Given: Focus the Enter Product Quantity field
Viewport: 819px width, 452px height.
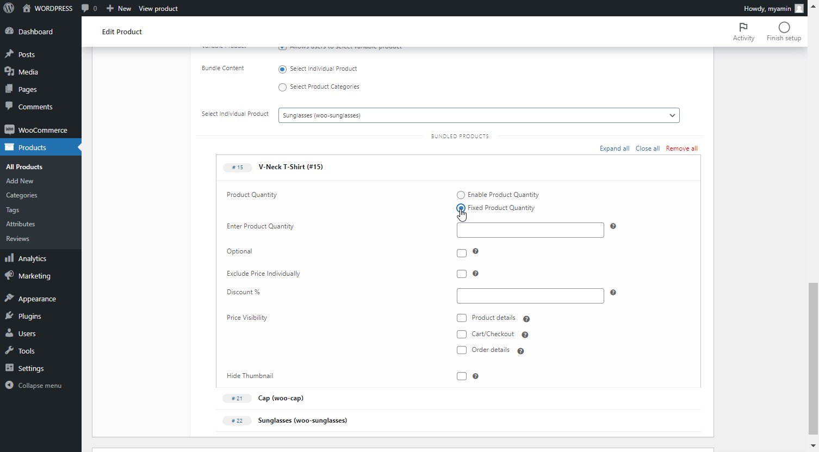Looking at the screenshot, I should (x=530, y=230).
